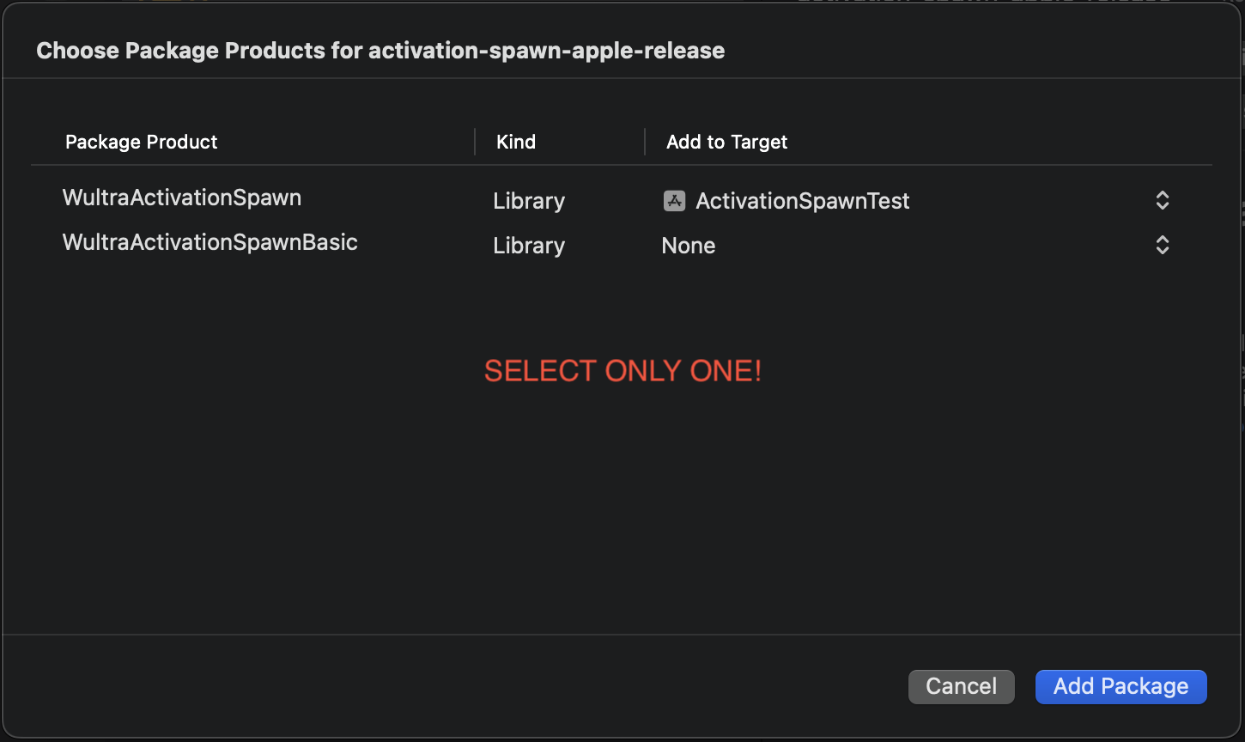Cancel the package product selection
Screen dimensions: 1245x742
coord(962,687)
